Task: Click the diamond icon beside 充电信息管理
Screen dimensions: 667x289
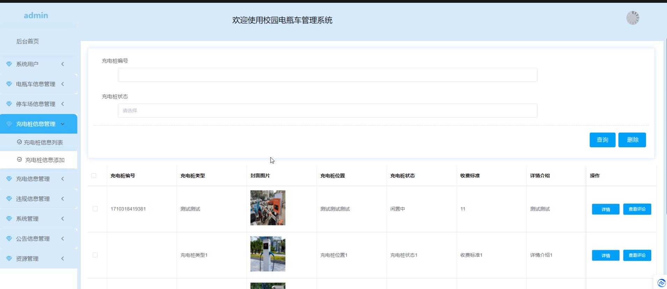Action: tap(9, 179)
